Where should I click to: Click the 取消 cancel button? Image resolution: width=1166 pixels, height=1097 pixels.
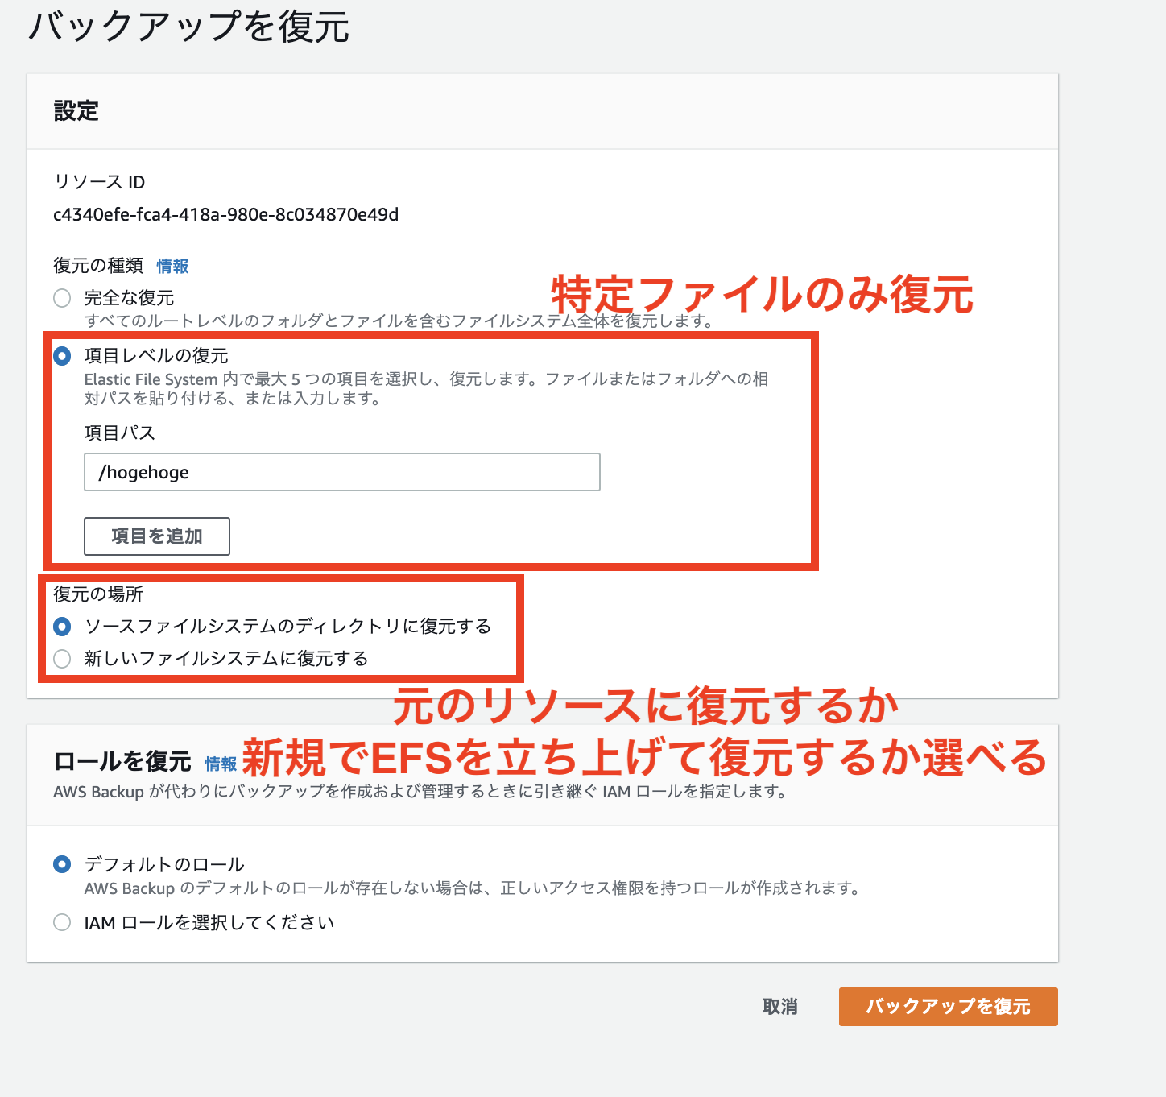pyautogui.click(x=780, y=1007)
